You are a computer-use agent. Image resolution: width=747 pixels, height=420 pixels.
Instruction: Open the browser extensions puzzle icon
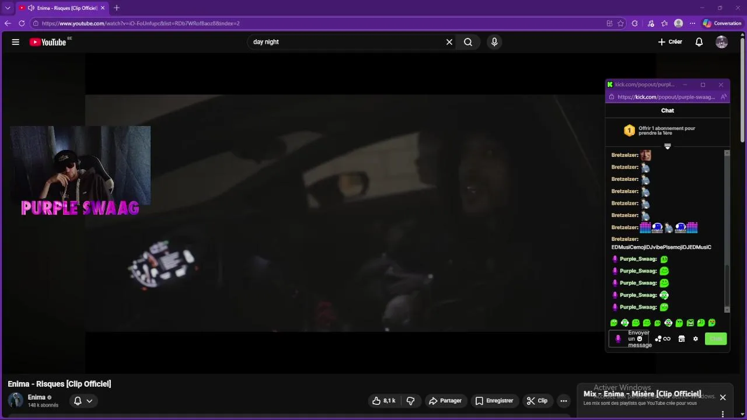pos(635,23)
